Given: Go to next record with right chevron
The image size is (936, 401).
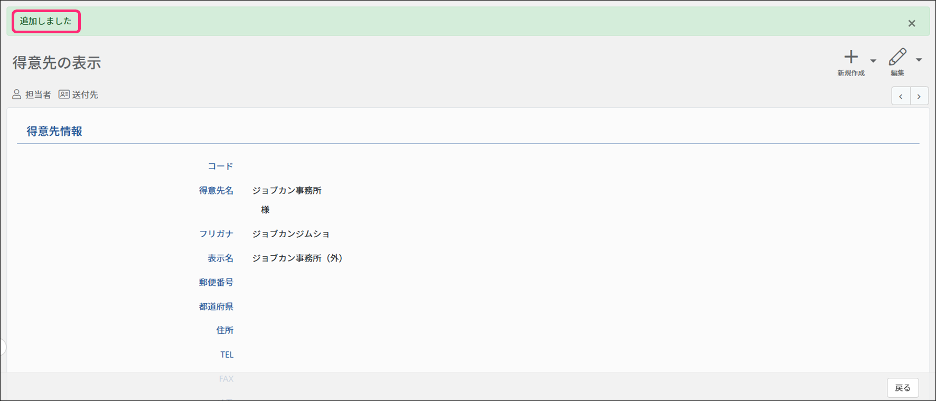Looking at the screenshot, I should point(919,96).
